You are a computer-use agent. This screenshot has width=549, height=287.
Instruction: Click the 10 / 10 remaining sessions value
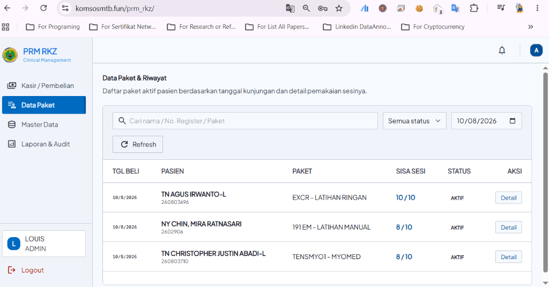point(405,197)
